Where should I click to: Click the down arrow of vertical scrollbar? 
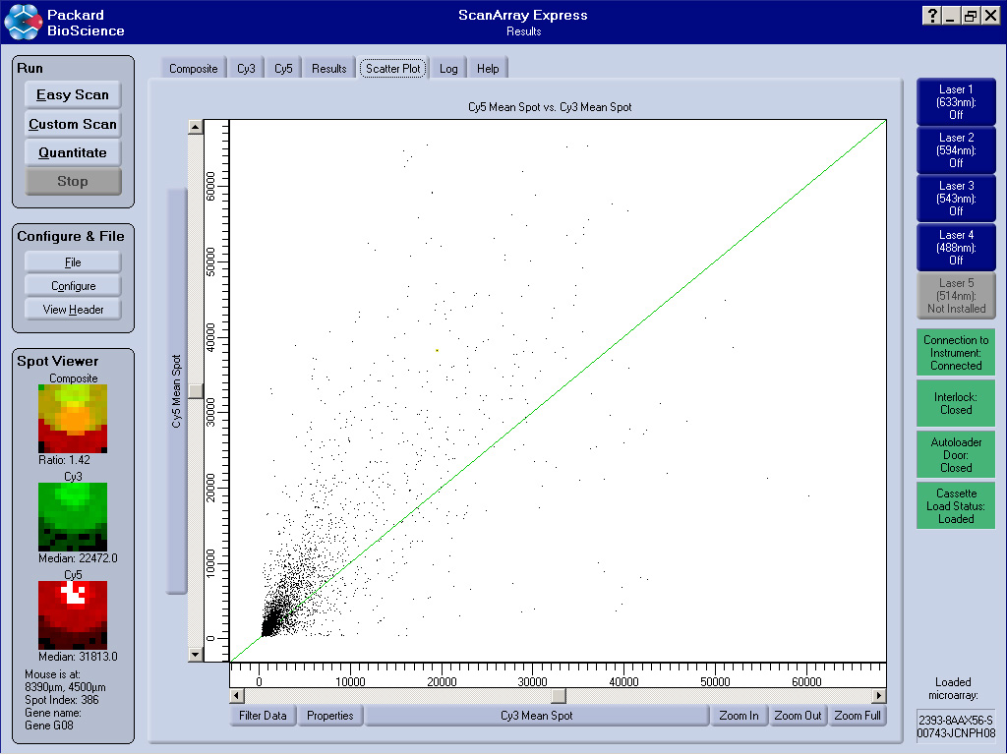(x=196, y=654)
